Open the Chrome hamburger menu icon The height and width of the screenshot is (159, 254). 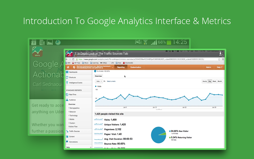click(x=223, y=59)
